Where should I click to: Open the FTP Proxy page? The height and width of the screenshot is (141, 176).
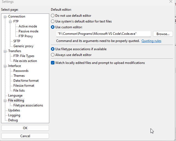26,36
